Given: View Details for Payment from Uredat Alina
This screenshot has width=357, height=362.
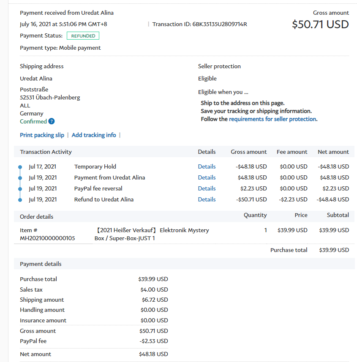Looking at the screenshot, I should (x=207, y=177).
